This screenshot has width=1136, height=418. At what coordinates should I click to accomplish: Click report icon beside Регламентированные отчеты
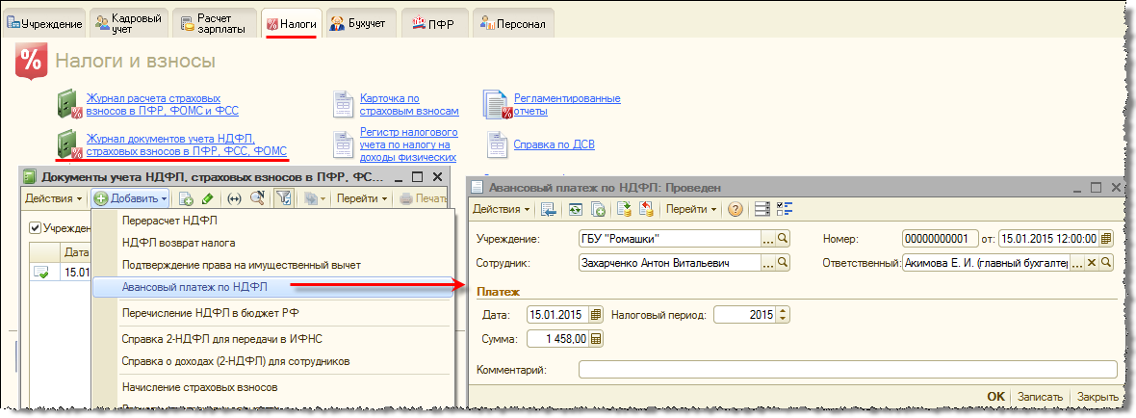496,104
